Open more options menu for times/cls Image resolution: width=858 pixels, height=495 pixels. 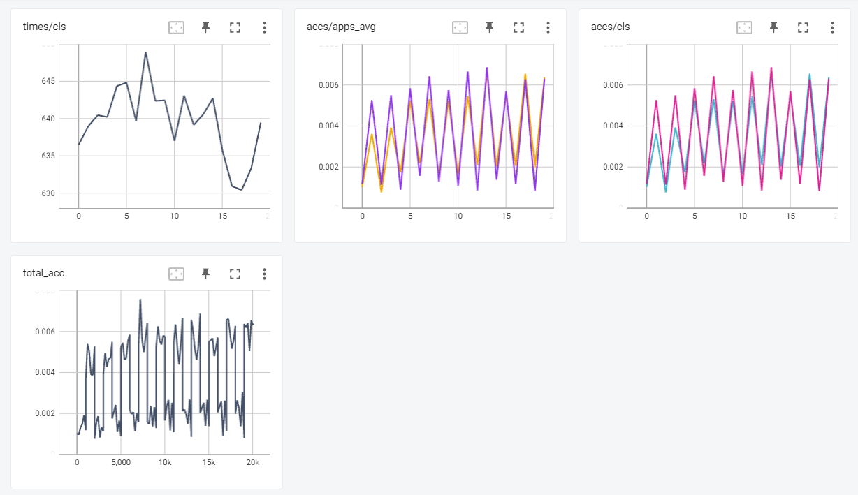pyautogui.click(x=264, y=27)
